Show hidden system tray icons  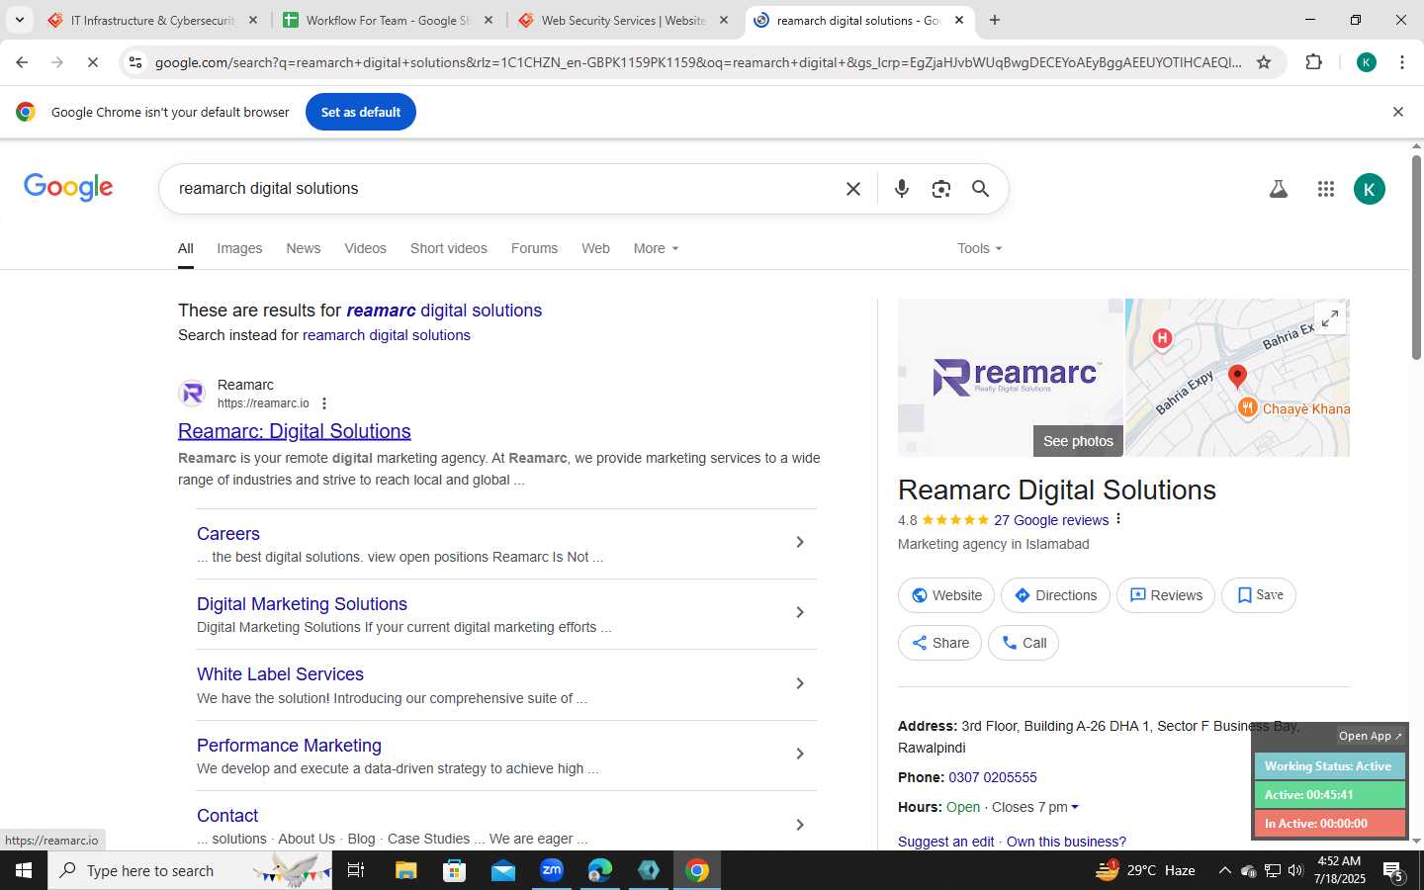tap(1224, 870)
